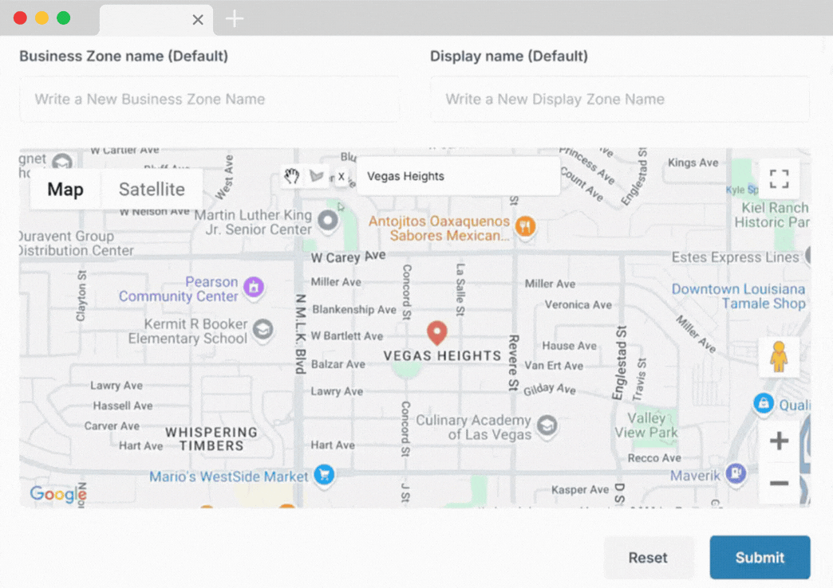This screenshot has height=588, width=833.
Task: Click the Maverik gas station marker
Action: [x=736, y=472]
